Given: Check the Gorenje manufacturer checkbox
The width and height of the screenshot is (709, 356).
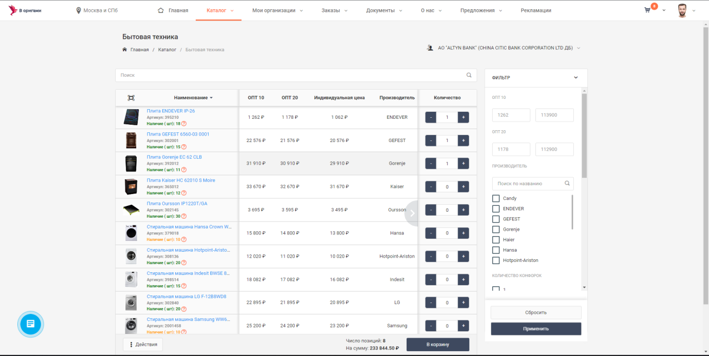Looking at the screenshot, I should coord(496,230).
